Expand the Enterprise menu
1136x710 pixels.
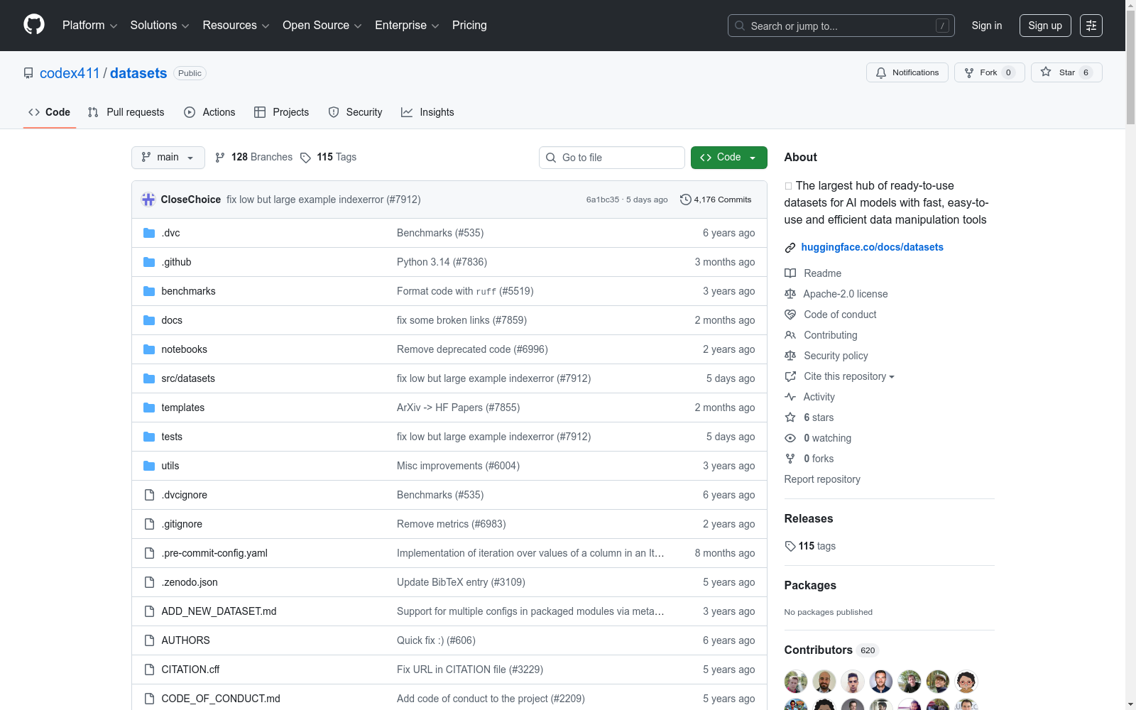(x=407, y=26)
